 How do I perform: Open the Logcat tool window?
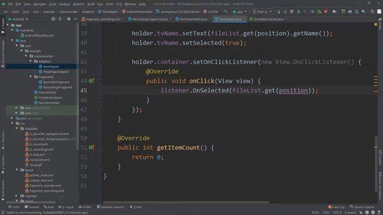[x=66, y=207]
